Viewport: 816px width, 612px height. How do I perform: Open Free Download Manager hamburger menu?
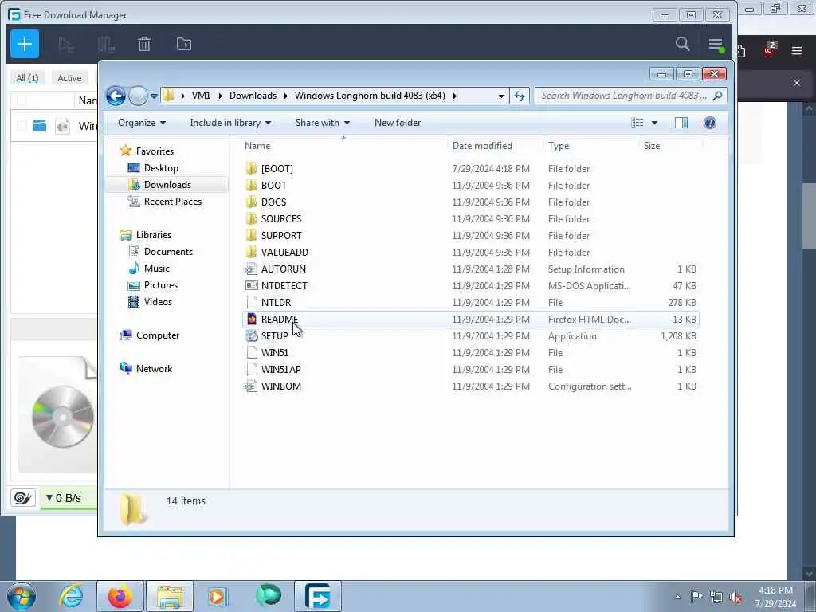point(716,45)
